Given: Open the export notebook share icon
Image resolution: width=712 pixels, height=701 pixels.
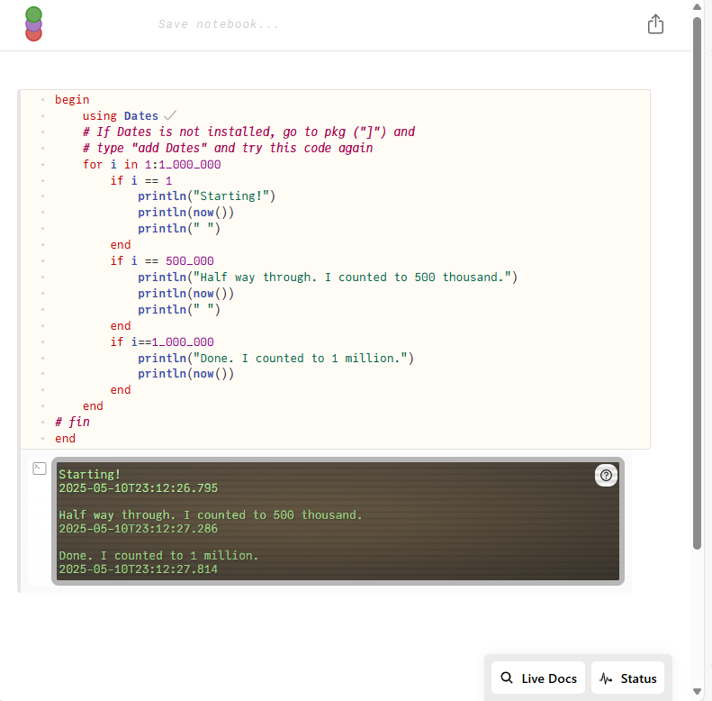Looking at the screenshot, I should click(655, 24).
